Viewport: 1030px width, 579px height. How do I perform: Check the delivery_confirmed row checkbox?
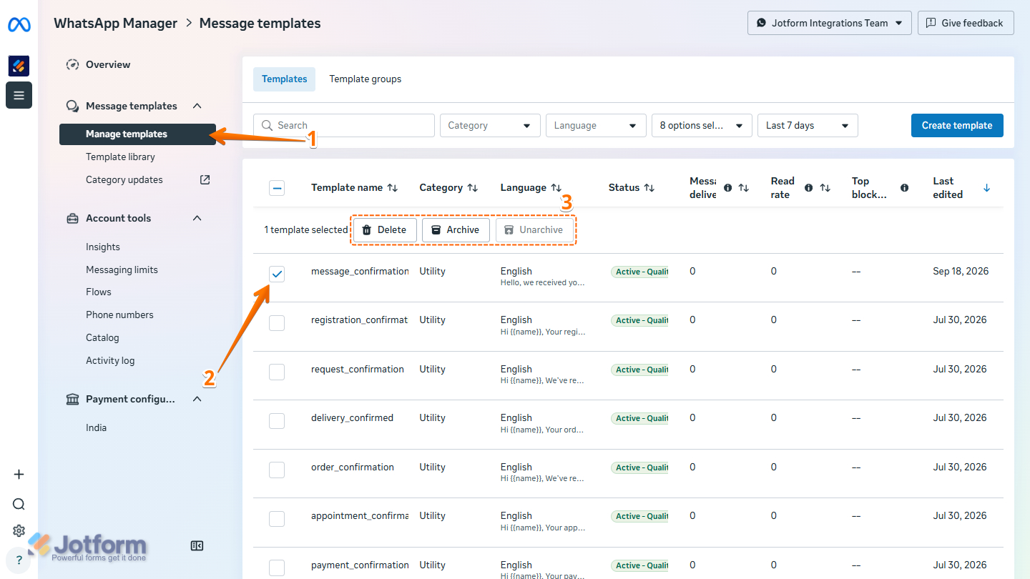pyautogui.click(x=277, y=421)
